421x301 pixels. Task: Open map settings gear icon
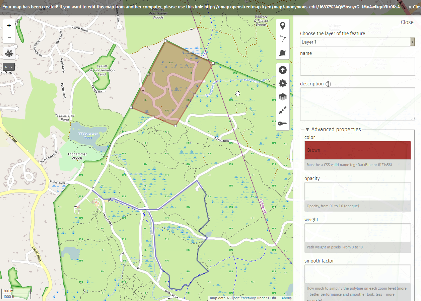pos(283,83)
